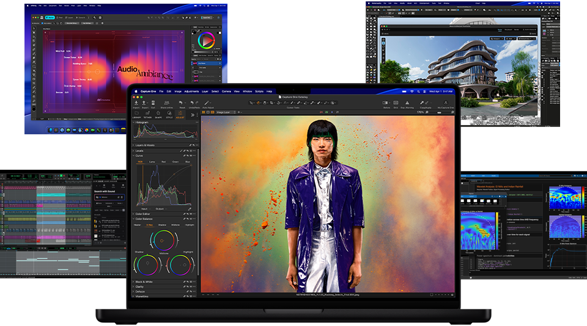Collapse the Color Balance panel

[x=134, y=219]
